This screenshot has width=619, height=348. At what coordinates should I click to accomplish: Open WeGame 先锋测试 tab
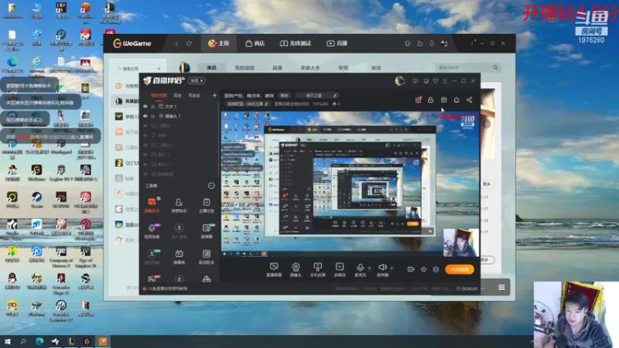(296, 43)
